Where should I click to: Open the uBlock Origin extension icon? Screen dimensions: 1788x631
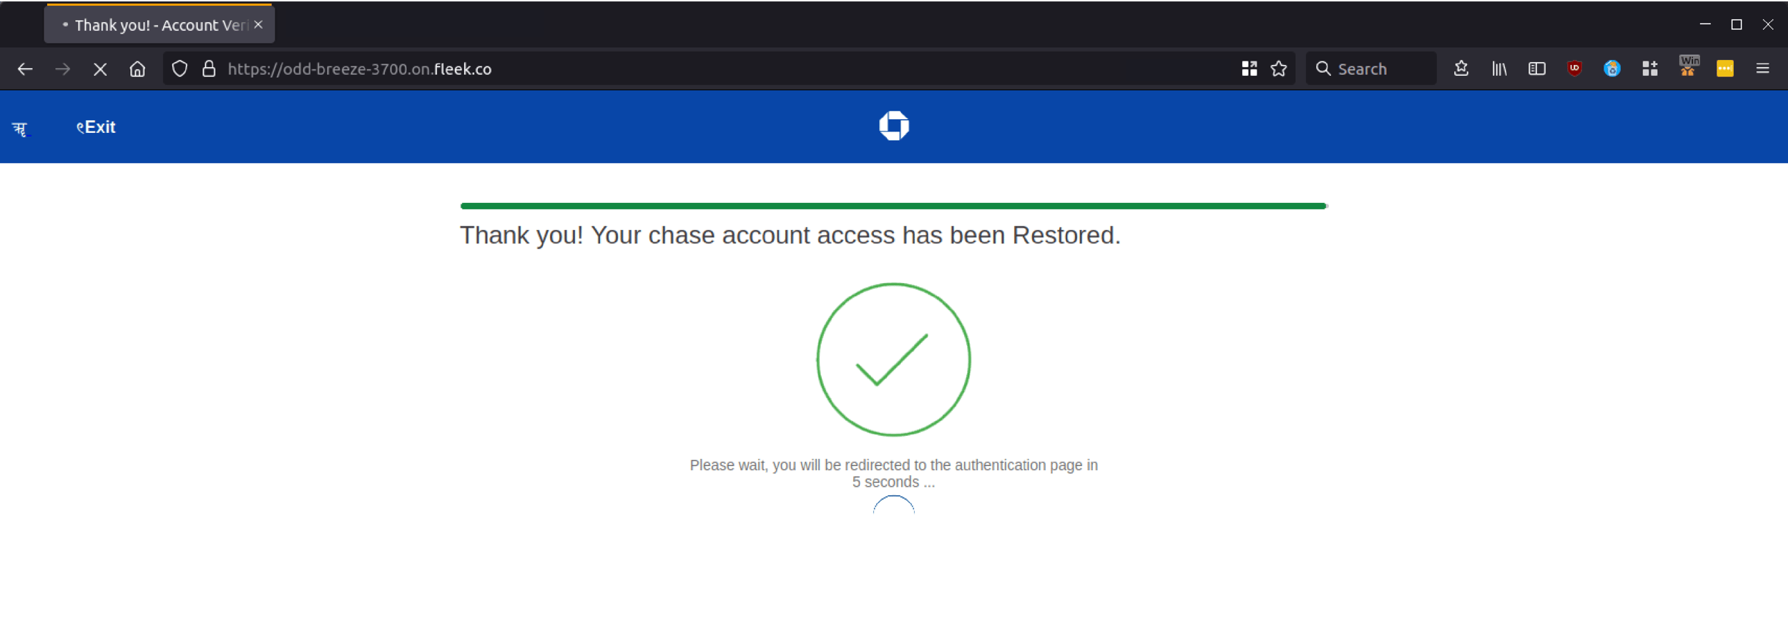(1573, 68)
